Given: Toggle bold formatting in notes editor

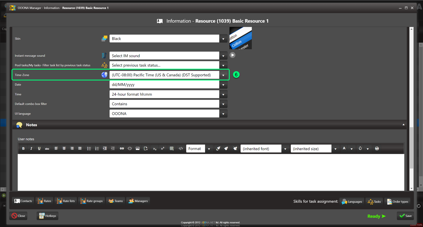Looking at the screenshot, I should tap(23, 149).
